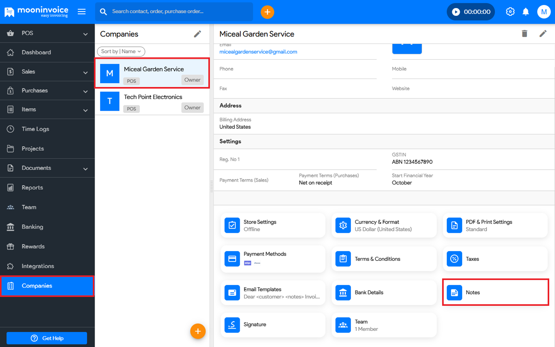Go to Reports in sidebar
The width and height of the screenshot is (555, 347).
coord(32,188)
